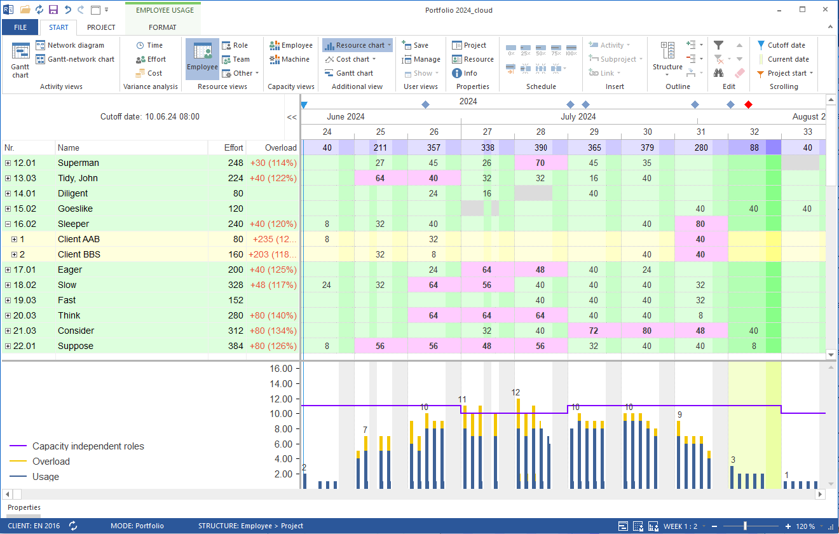
Task: Open the WEEK 1 : 2 timescale dropdown
Action: click(685, 526)
